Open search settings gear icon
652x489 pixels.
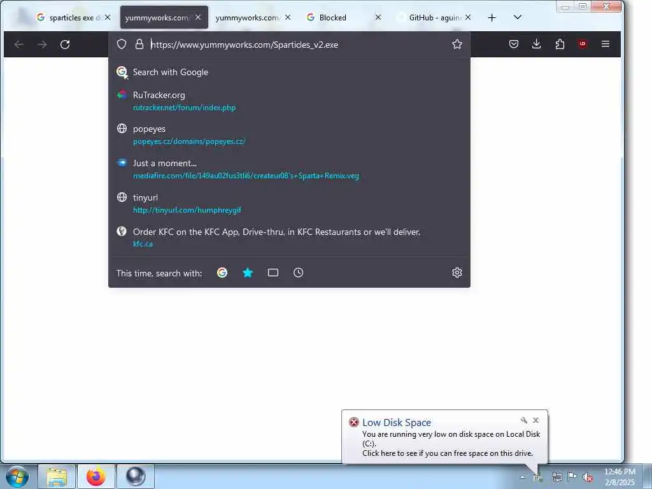[x=457, y=273]
